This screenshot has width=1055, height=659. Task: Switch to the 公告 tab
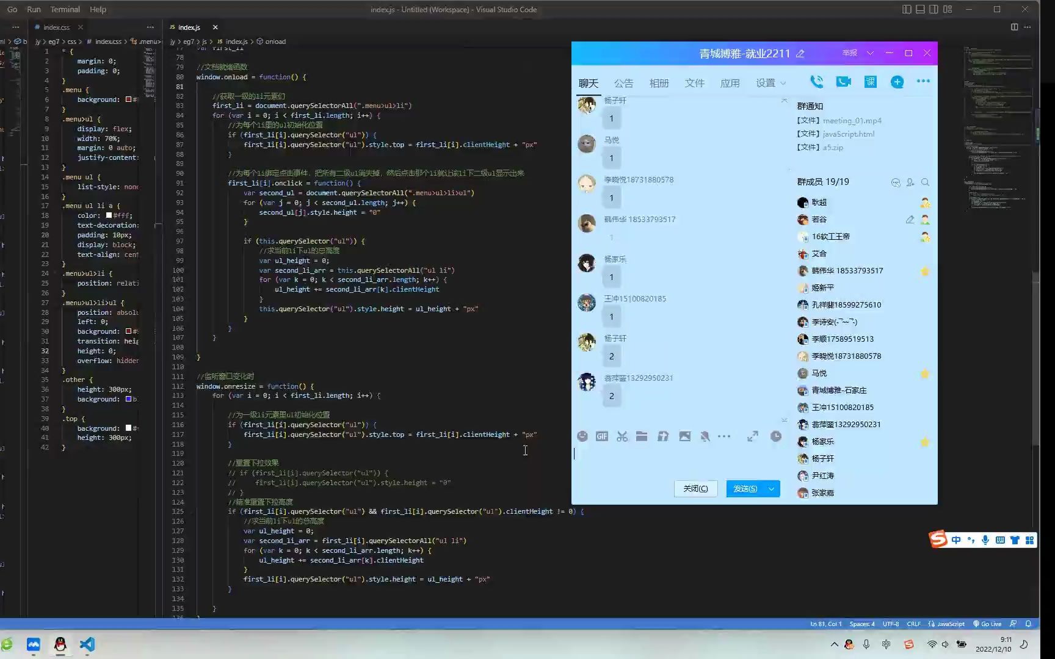tap(624, 83)
